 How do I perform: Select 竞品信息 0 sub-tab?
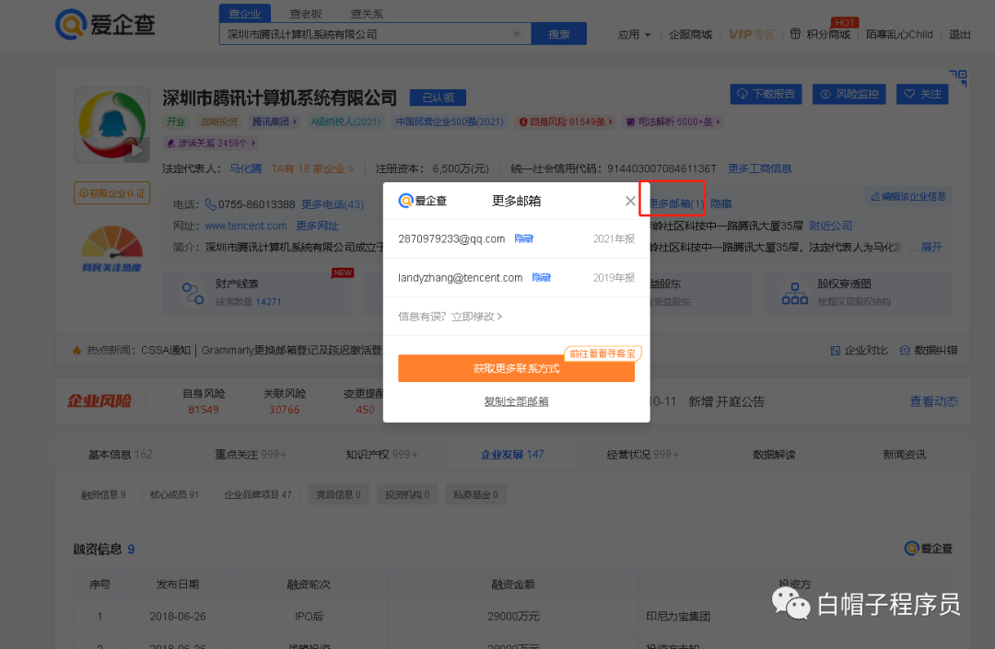338,494
